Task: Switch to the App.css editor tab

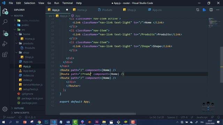Action: coord(157,10)
